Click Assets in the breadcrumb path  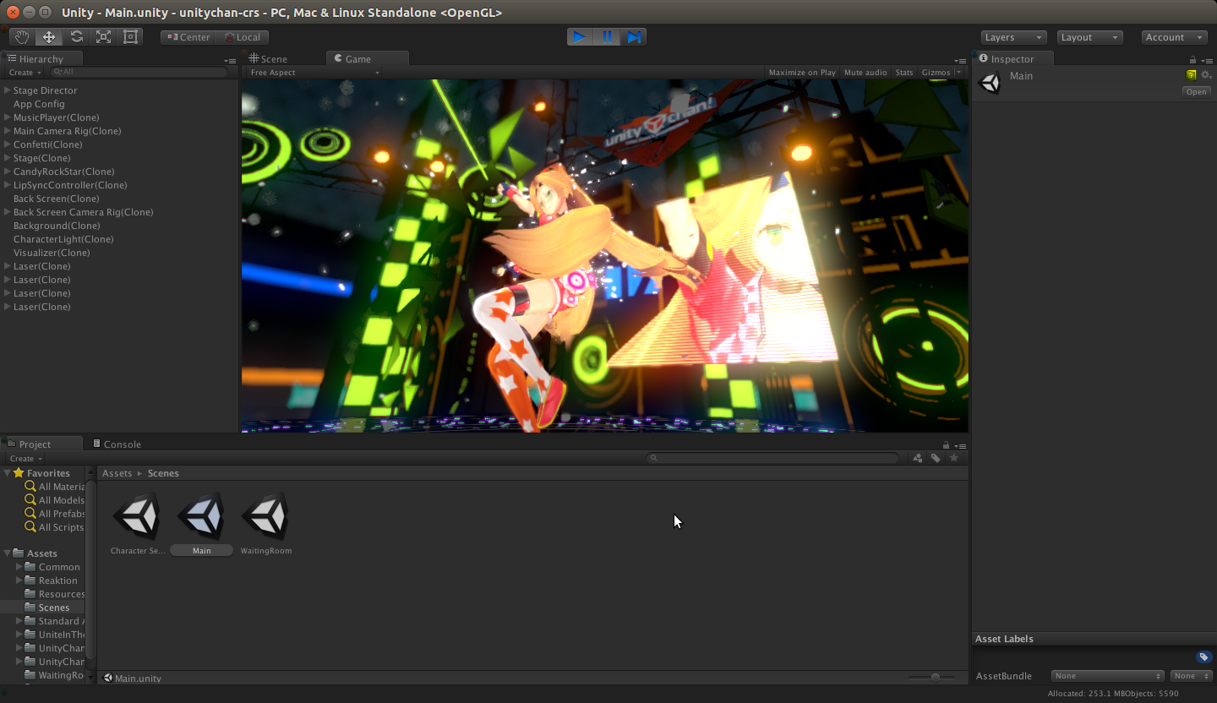coord(117,473)
